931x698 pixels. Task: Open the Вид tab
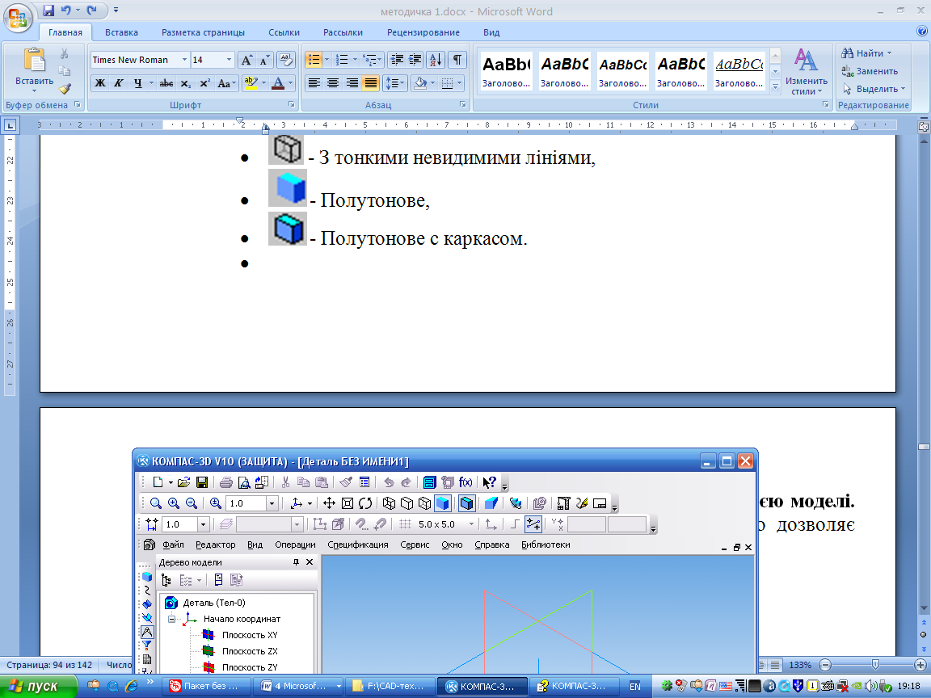tap(491, 32)
